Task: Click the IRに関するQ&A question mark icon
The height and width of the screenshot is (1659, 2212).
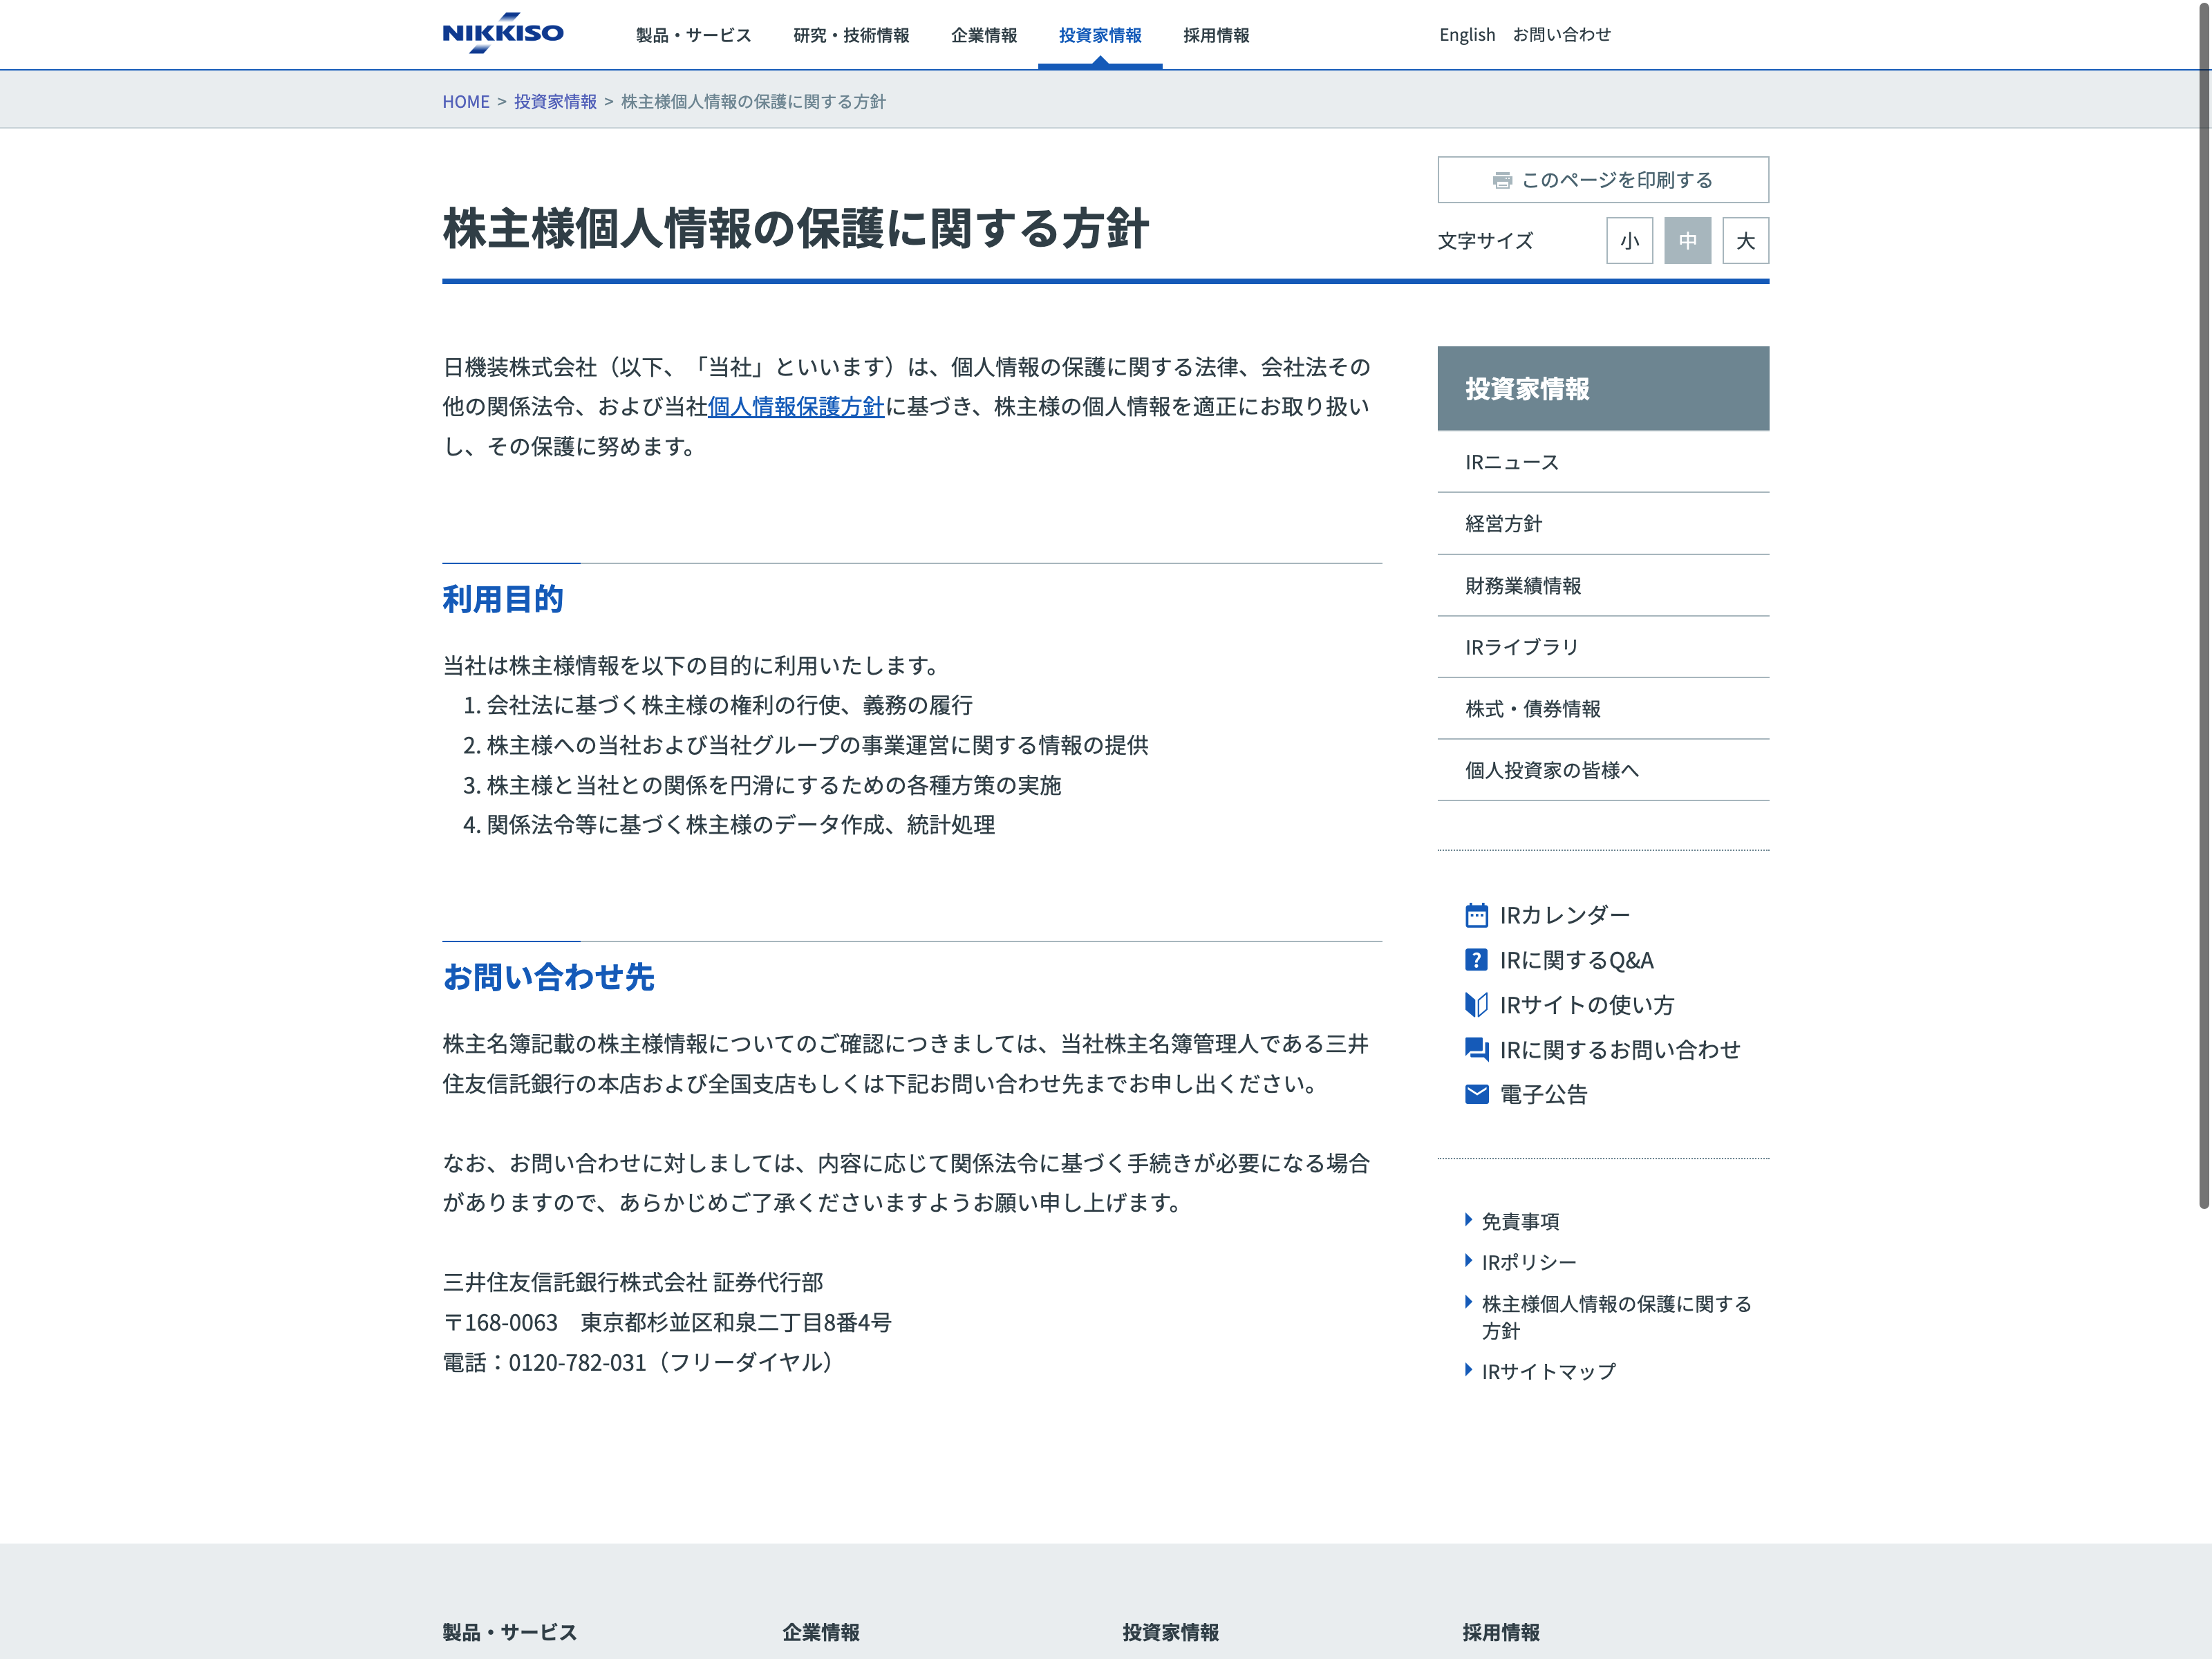Action: coord(1476,960)
